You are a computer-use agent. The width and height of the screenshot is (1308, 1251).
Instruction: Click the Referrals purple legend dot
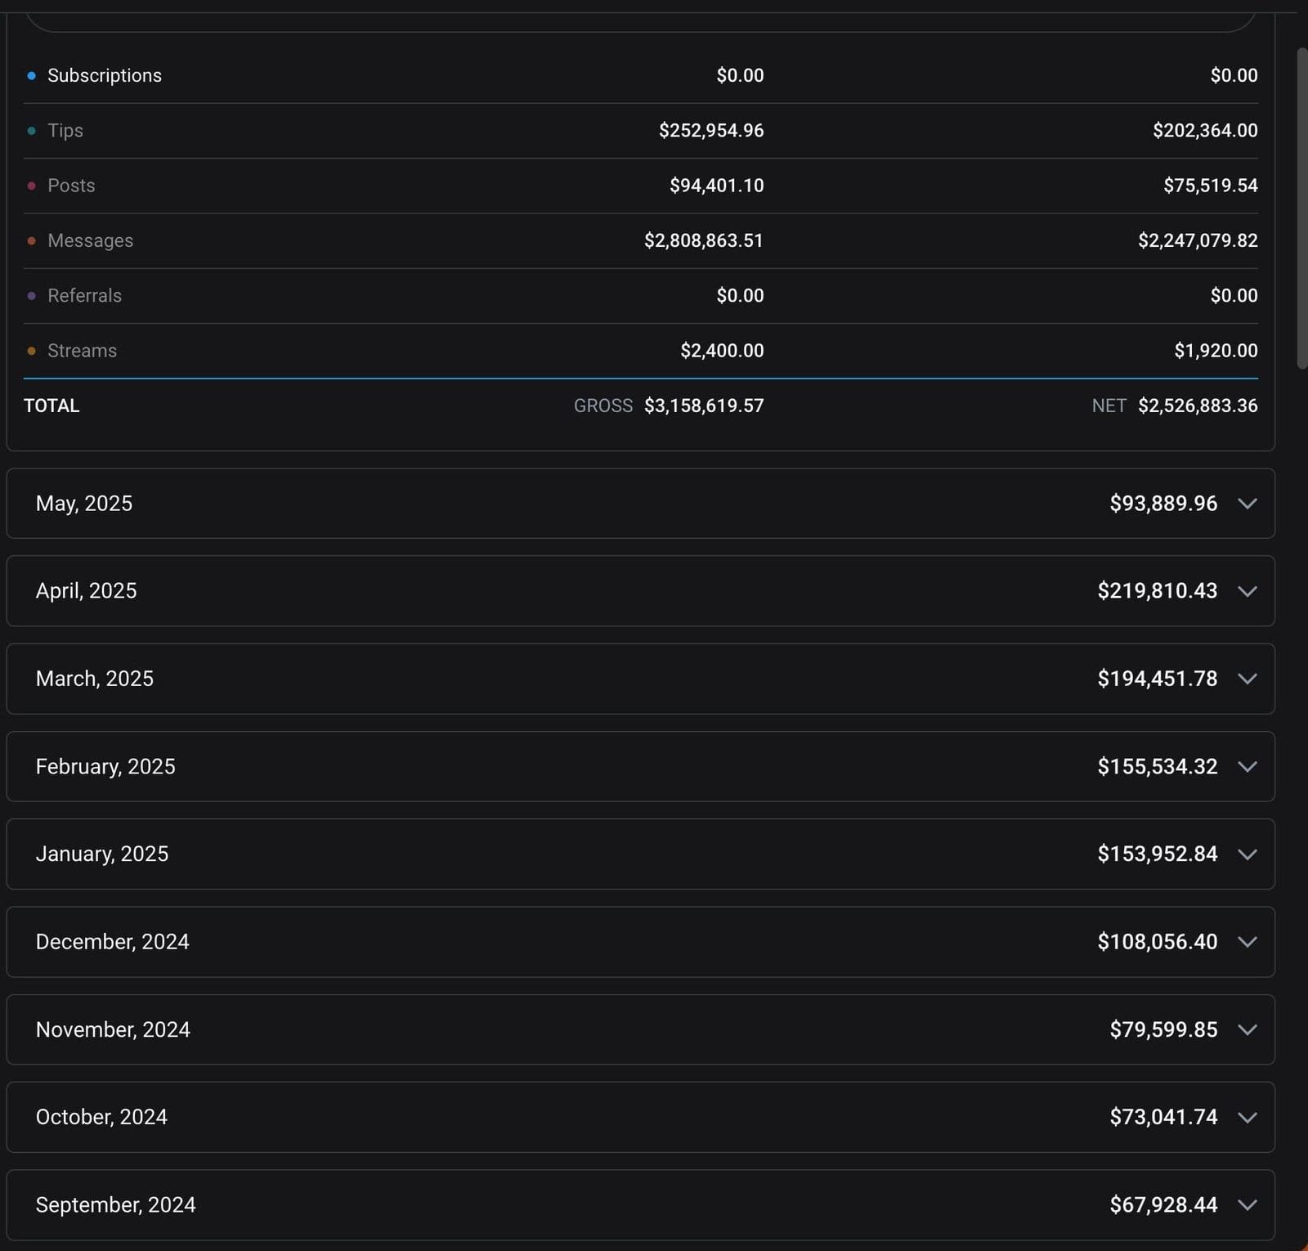(x=31, y=296)
